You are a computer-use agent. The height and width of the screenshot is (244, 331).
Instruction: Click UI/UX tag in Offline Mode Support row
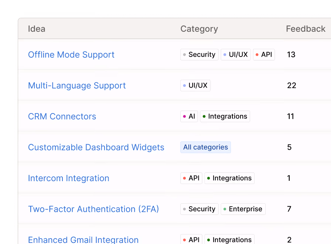pos(236,54)
